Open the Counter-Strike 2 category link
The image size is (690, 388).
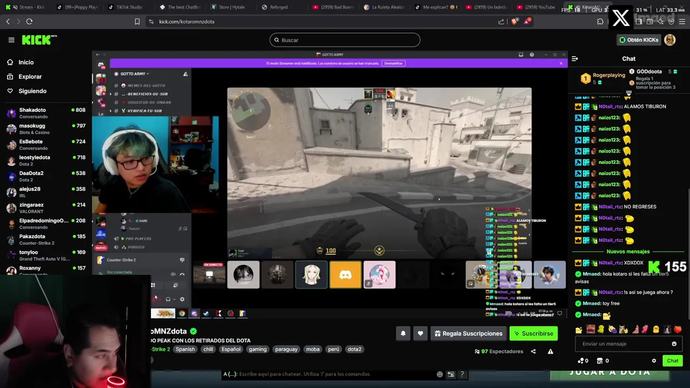tap(160, 349)
